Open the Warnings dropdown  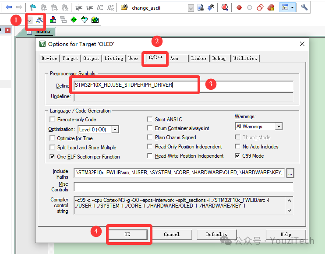(279, 127)
